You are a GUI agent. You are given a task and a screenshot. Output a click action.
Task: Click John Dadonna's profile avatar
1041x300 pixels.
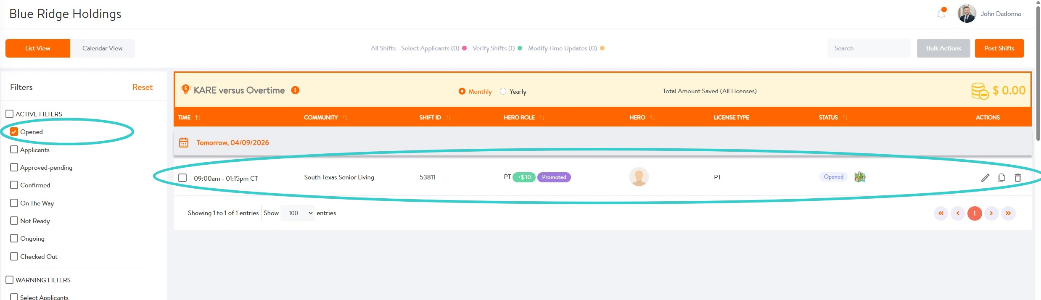[x=967, y=14]
